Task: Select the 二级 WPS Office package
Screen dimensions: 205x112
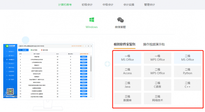Action: click(158, 71)
